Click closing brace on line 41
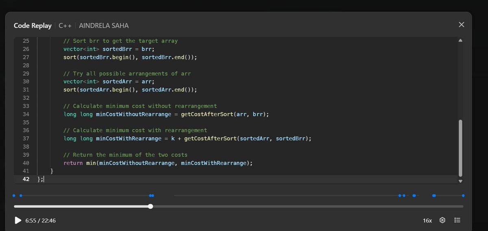Viewport: 488px width, 231px height. [52, 171]
